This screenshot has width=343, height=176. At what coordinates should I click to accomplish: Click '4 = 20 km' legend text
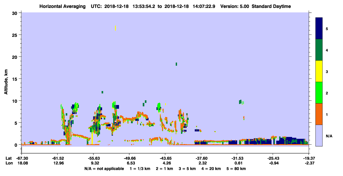[212, 169]
